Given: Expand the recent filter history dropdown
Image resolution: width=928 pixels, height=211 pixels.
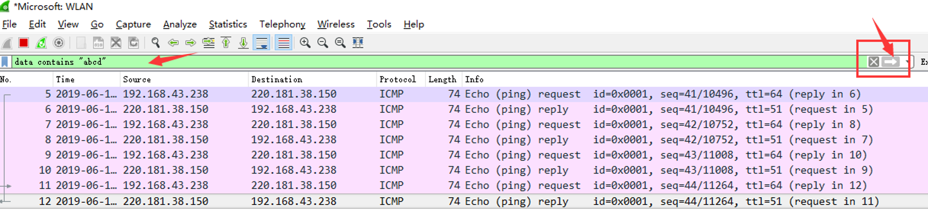Looking at the screenshot, I should pos(907,62).
